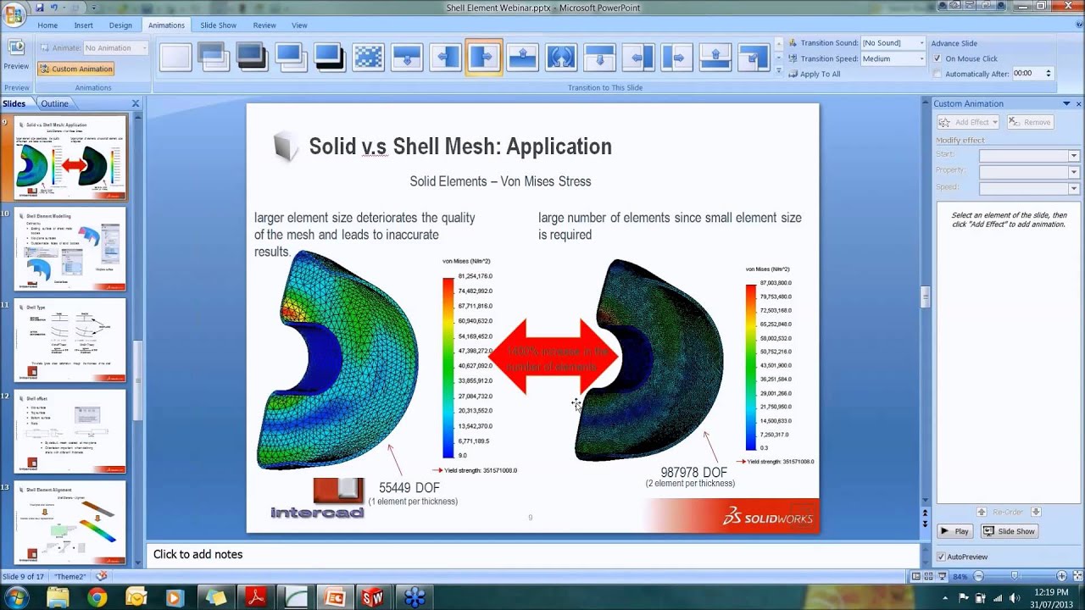This screenshot has height=610, width=1085.
Task: Click the Custom Animation button
Action: [76, 69]
